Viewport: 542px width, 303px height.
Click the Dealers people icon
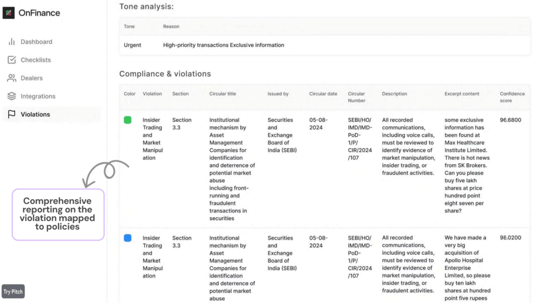pyautogui.click(x=12, y=78)
